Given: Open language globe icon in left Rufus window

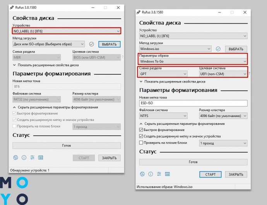Looking at the screenshot, I should 15,157.
